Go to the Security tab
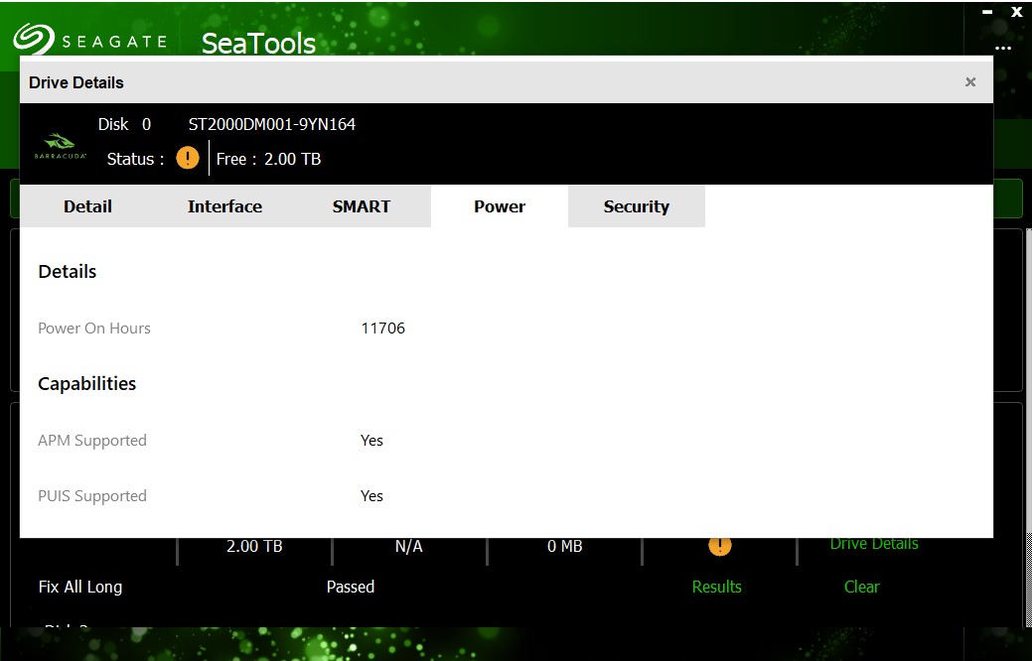This screenshot has height=661, width=1032. point(636,206)
